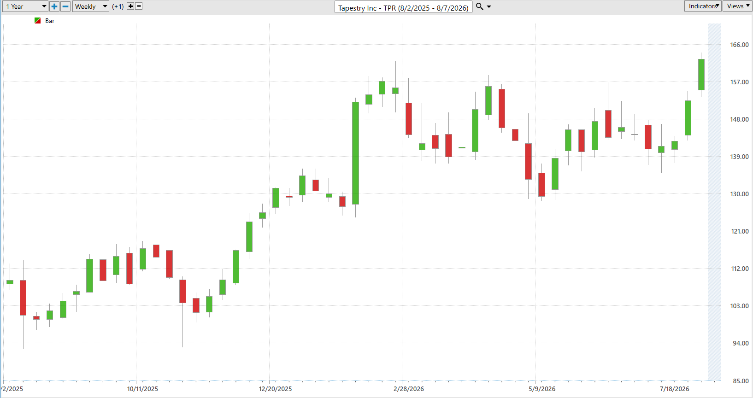Click the 148.00 price axis label
Viewport: 753px width, 398px height.
739,119
